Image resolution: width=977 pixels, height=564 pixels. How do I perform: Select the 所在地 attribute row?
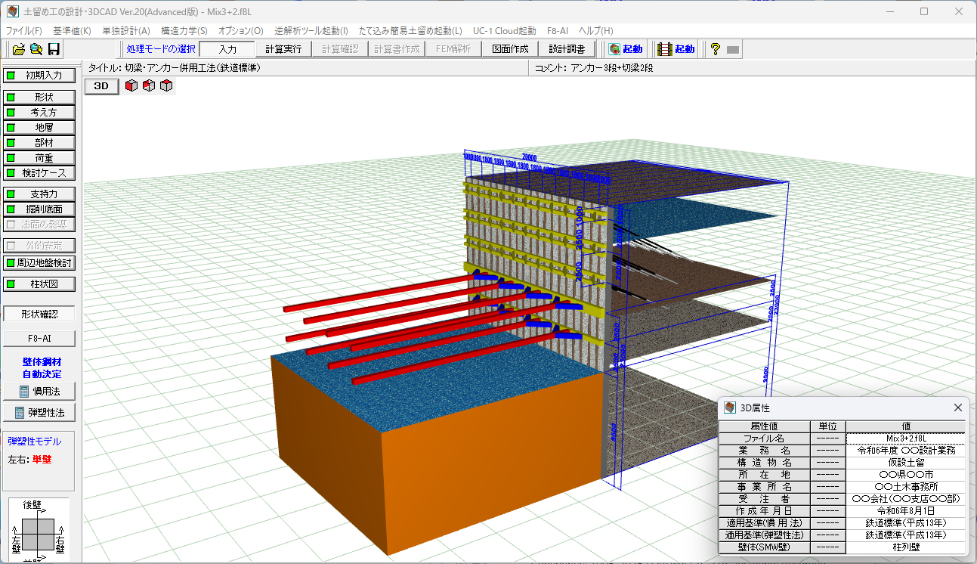(842, 475)
